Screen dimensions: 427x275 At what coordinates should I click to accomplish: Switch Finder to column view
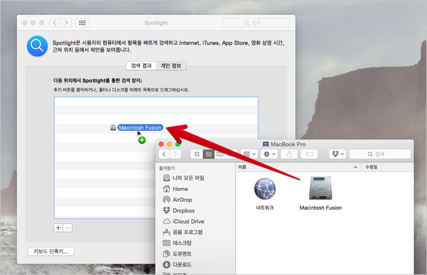[220, 154]
